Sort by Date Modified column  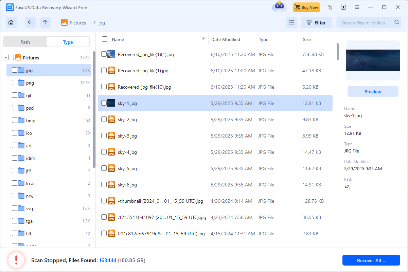click(x=226, y=39)
